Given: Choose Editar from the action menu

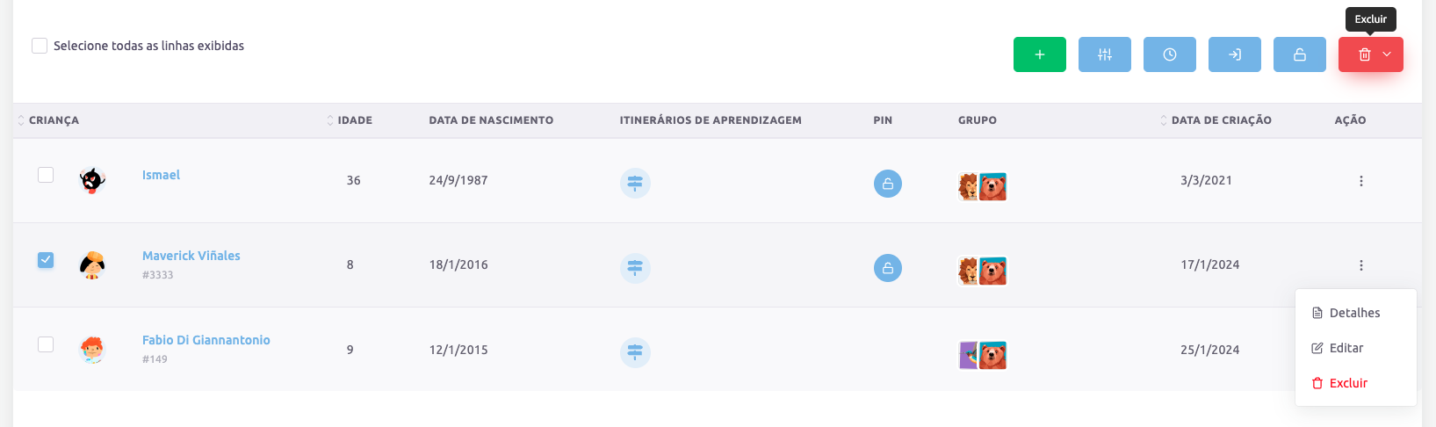Looking at the screenshot, I should coord(1346,348).
